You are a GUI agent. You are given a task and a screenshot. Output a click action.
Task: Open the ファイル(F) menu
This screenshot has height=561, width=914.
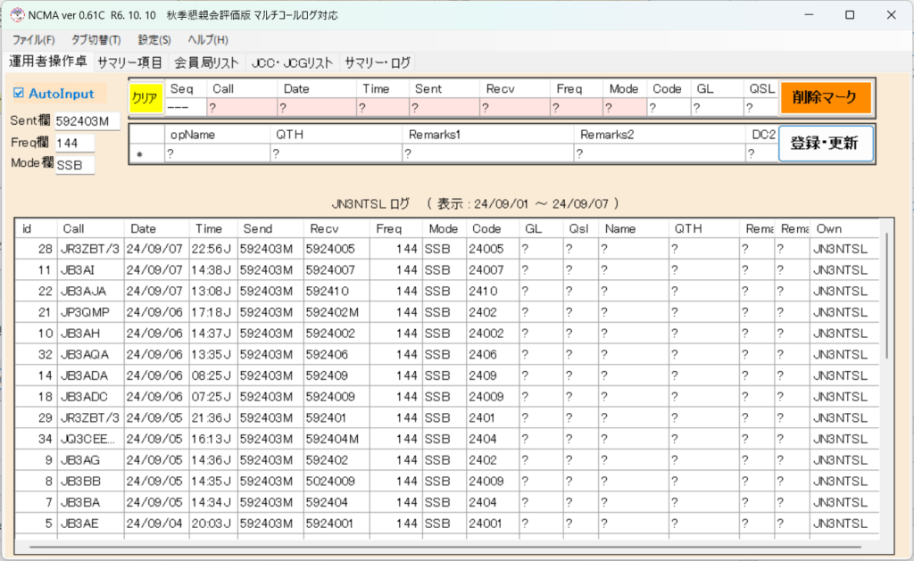[33, 40]
